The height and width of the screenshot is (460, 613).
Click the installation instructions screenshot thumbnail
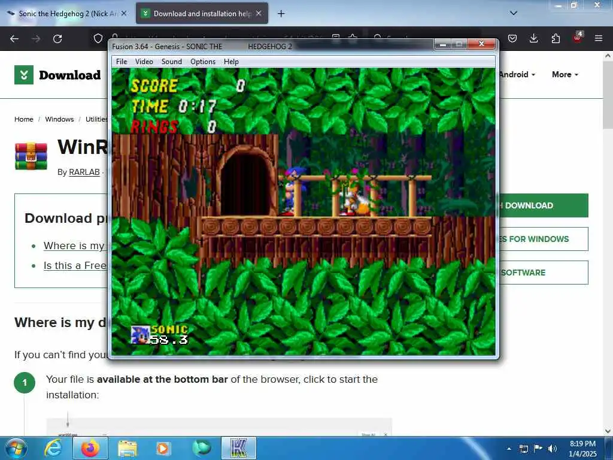coord(219,426)
